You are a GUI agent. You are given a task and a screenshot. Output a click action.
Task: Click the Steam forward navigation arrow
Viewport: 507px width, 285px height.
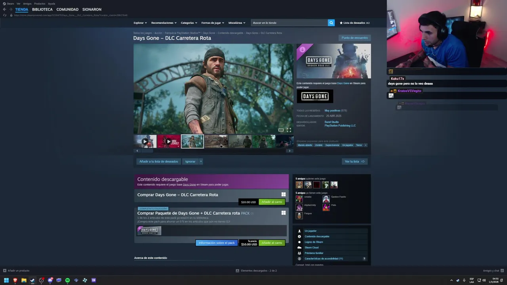point(11,9)
